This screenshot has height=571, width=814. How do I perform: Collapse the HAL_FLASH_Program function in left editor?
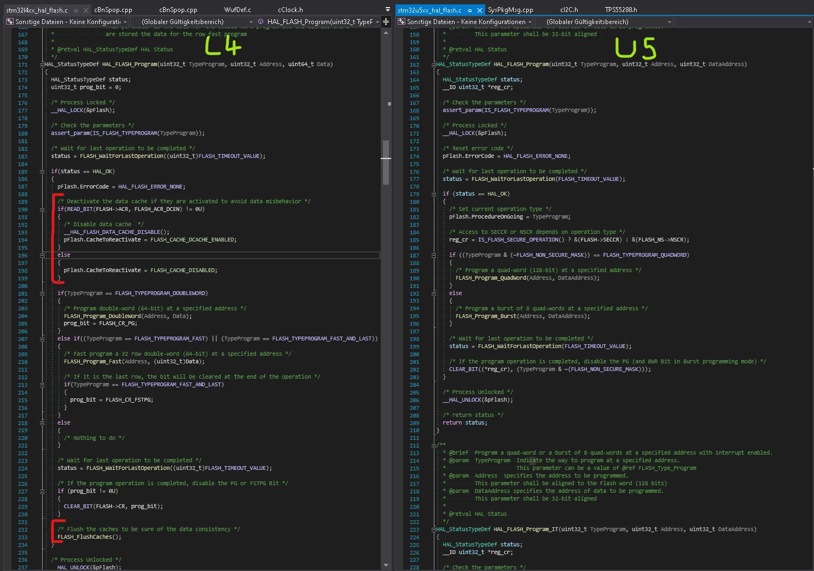[x=42, y=64]
